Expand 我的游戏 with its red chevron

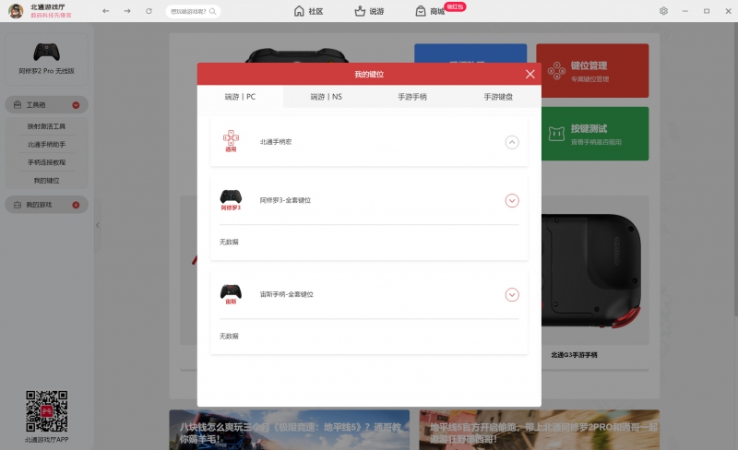[76, 205]
